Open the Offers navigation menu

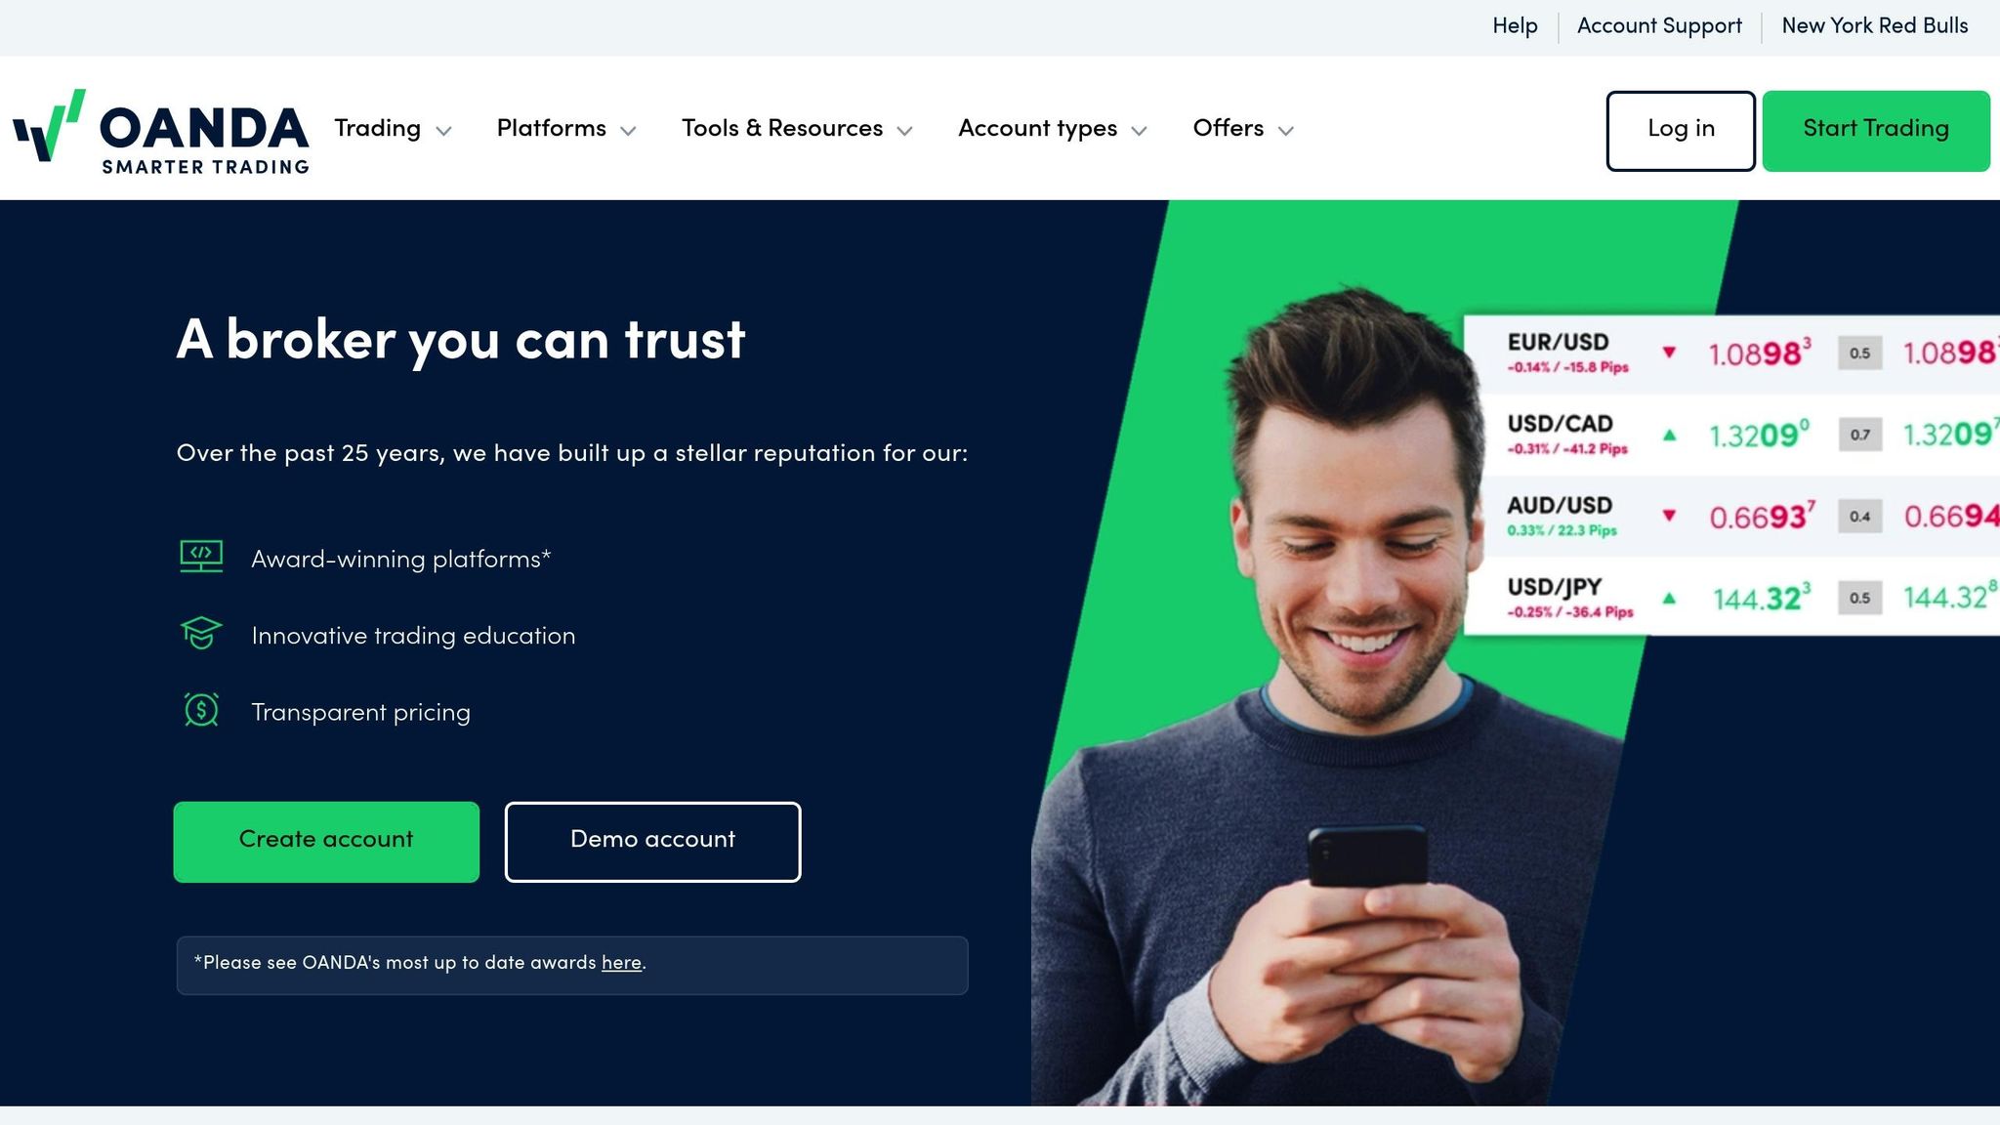click(1243, 129)
